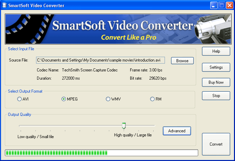The height and width of the screenshot is (161, 235).
Task: Click the Source File path field
Action: click(x=100, y=60)
